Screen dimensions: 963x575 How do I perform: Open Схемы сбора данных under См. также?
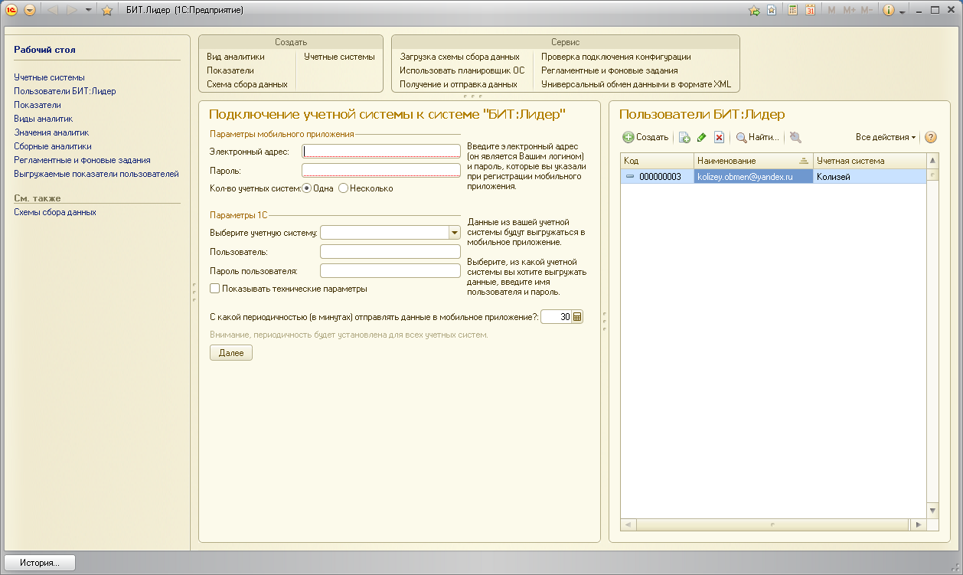click(55, 212)
